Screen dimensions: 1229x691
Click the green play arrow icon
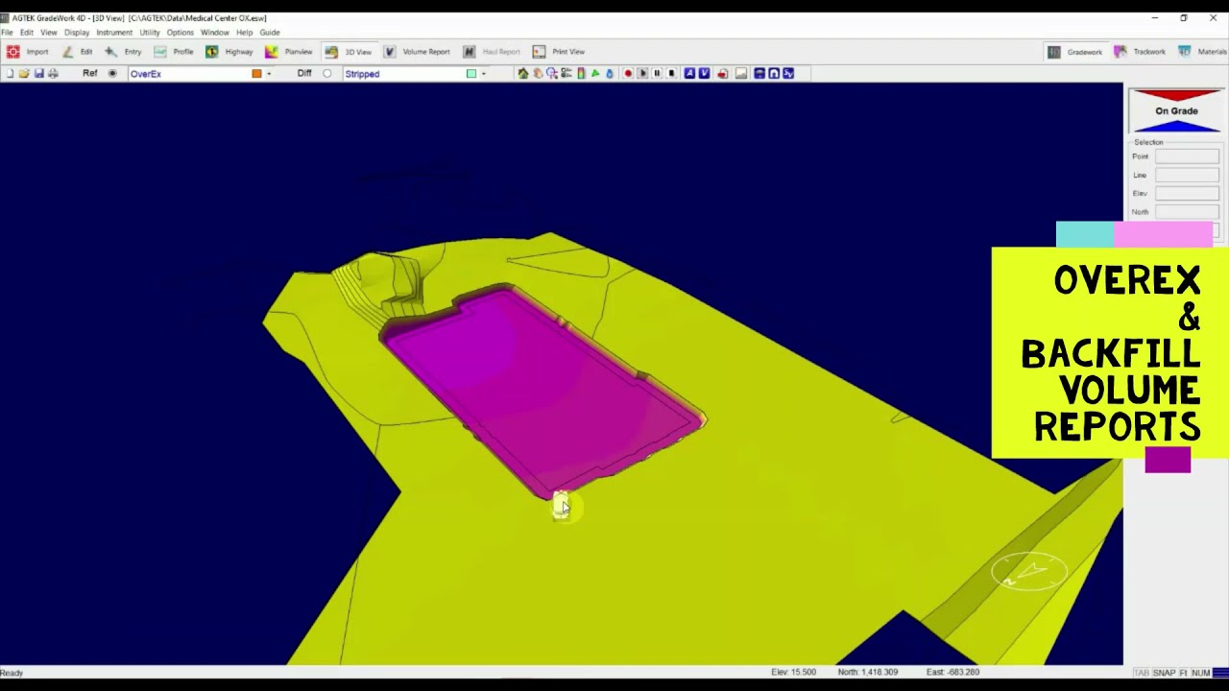click(x=595, y=74)
